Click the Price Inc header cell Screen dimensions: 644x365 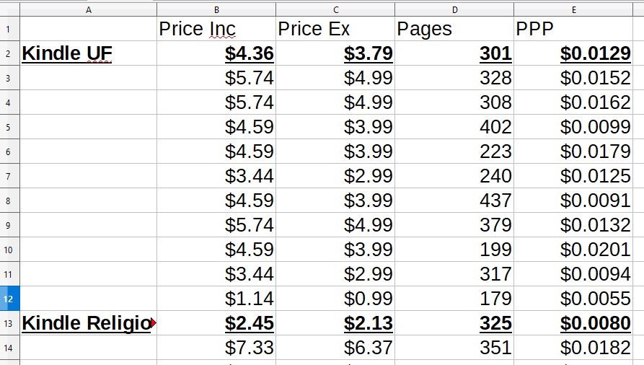click(x=216, y=29)
